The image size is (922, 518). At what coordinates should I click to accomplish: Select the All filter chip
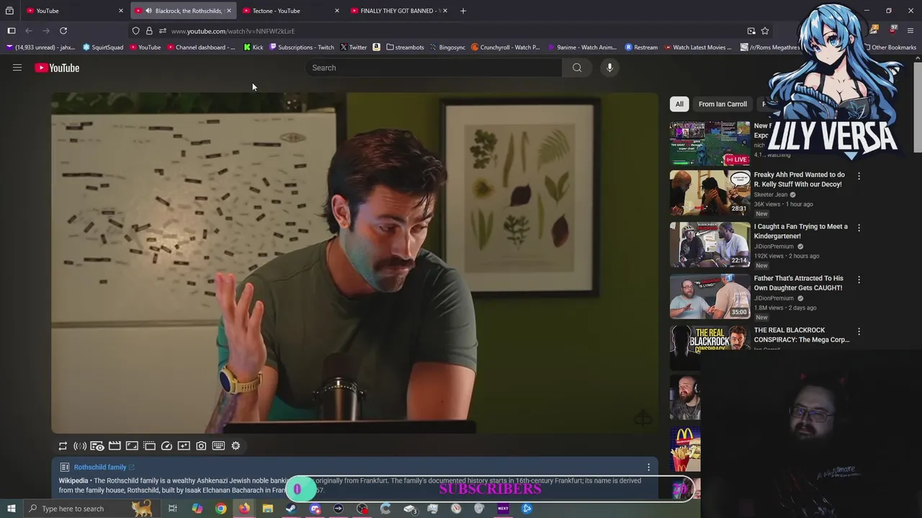pos(679,104)
